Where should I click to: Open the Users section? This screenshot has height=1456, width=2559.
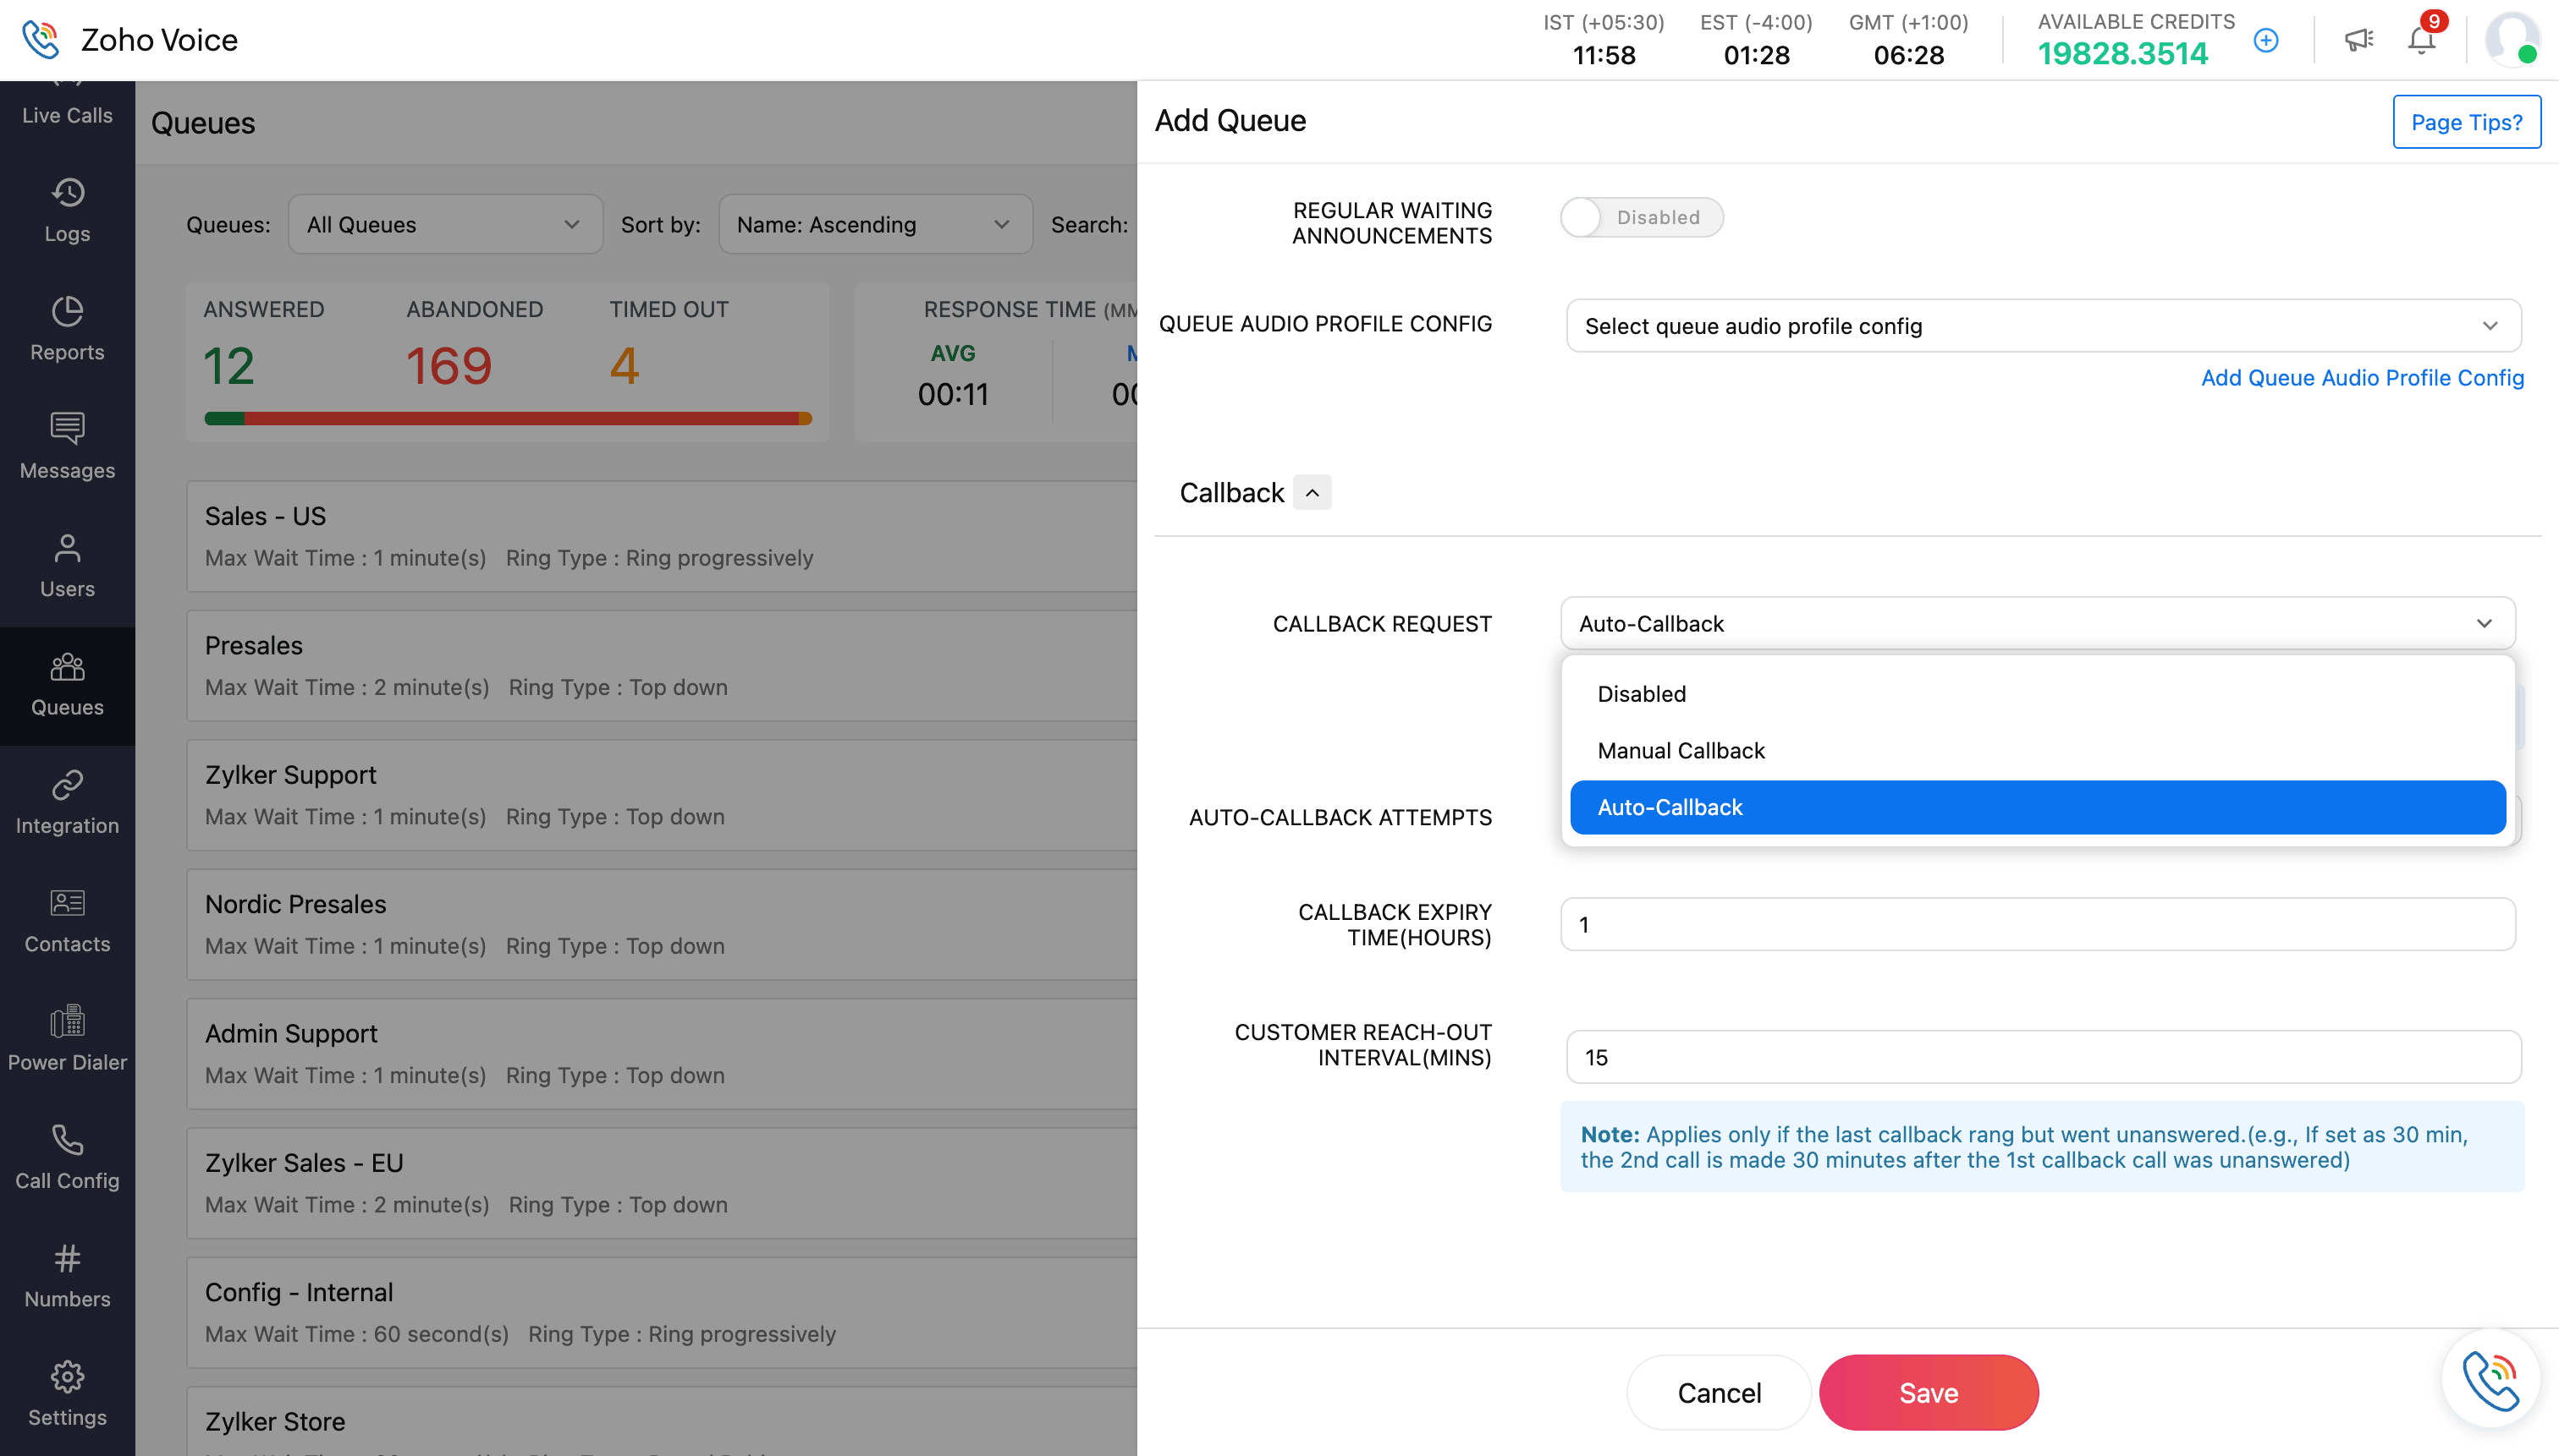(66, 566)
